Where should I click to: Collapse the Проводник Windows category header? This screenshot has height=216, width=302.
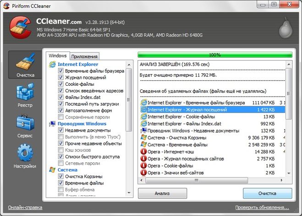click(82, 124)
